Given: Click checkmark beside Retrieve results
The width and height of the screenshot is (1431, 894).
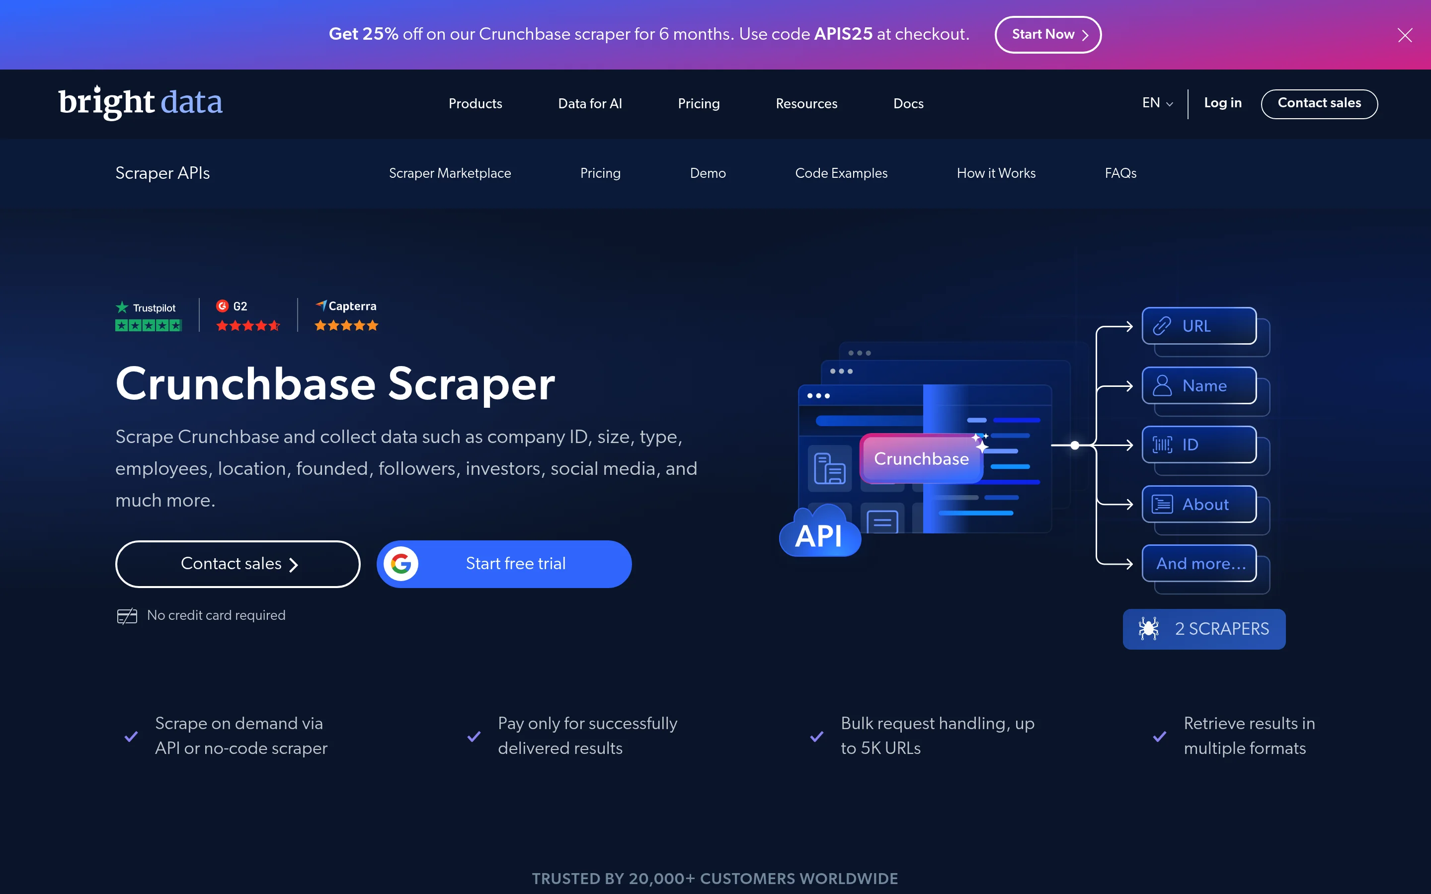Looking at the screenshot, I should (x=1160, y=736).
